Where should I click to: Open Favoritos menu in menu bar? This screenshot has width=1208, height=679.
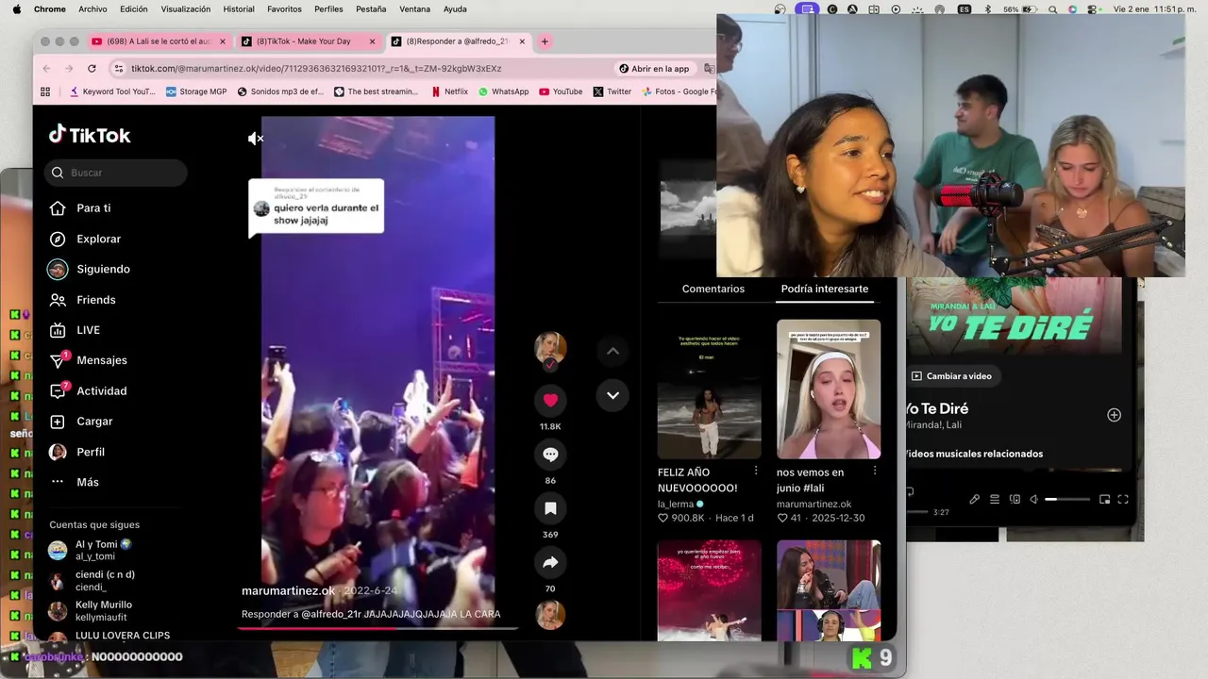pos(284,9)
